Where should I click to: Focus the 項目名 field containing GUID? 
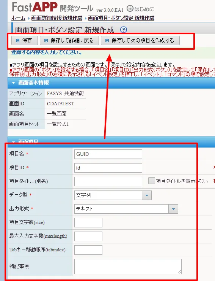[x=108, y=154]
